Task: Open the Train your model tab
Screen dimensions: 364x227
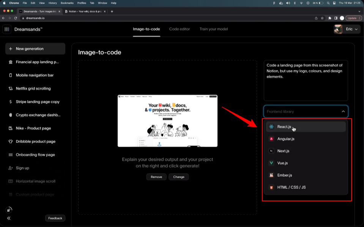Action: click(x=214, y=29)
